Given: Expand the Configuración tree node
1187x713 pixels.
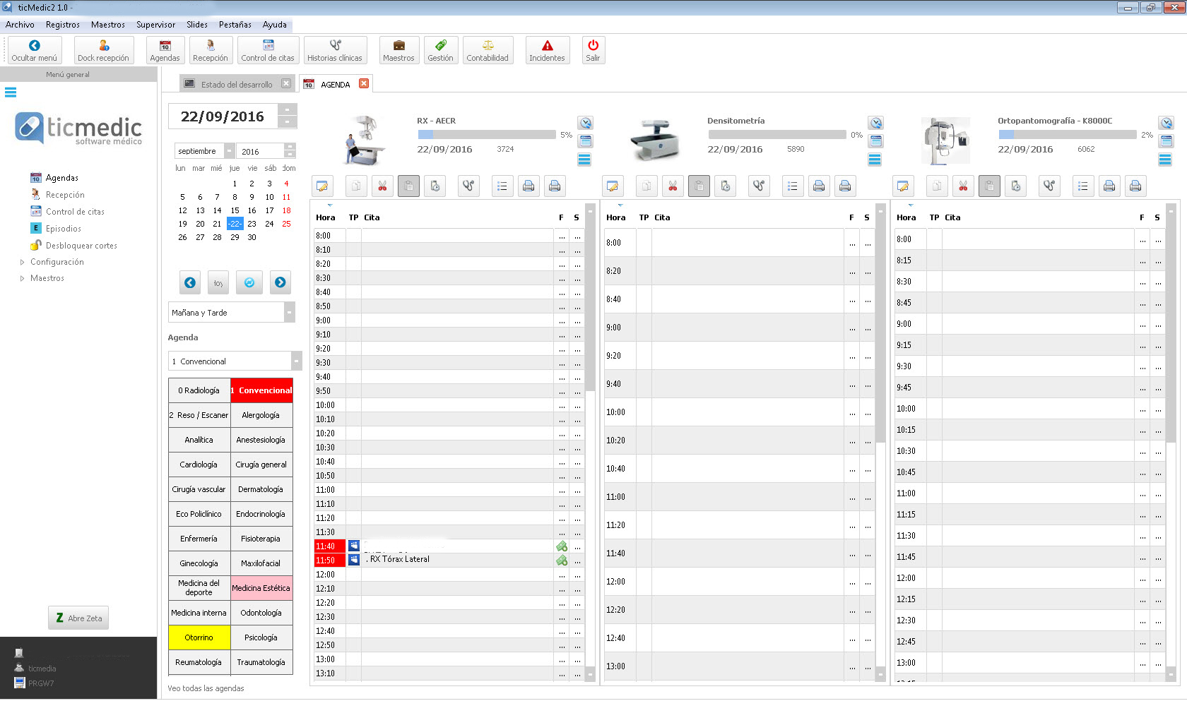Looking at the screenshot, I should coord(23,262).
